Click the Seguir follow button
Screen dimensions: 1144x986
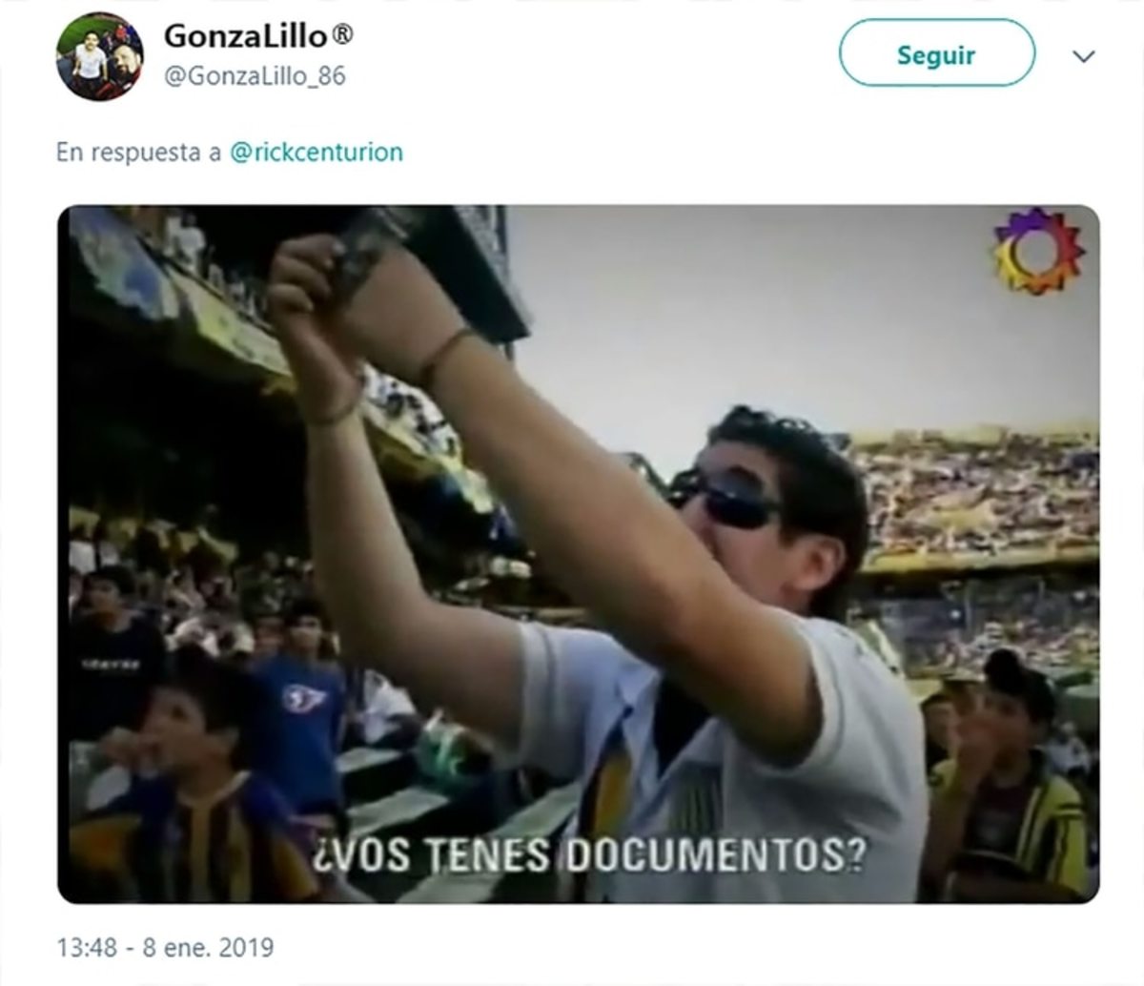point(936,54)
